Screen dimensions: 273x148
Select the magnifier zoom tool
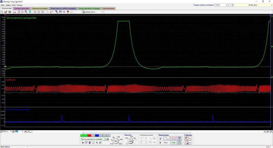pyautogui.click(x=26, y=12)
